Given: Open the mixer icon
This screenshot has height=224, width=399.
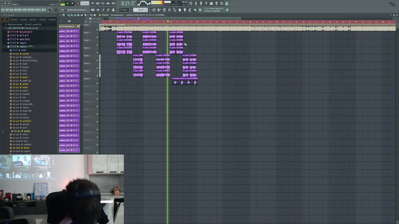Looking at the screenshot, I should (169, 10).
